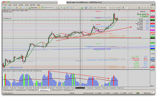Screen dimensions: 157x97
Task: Expand the Profiles dropdown arrow
Action: (x=10, y=8)
